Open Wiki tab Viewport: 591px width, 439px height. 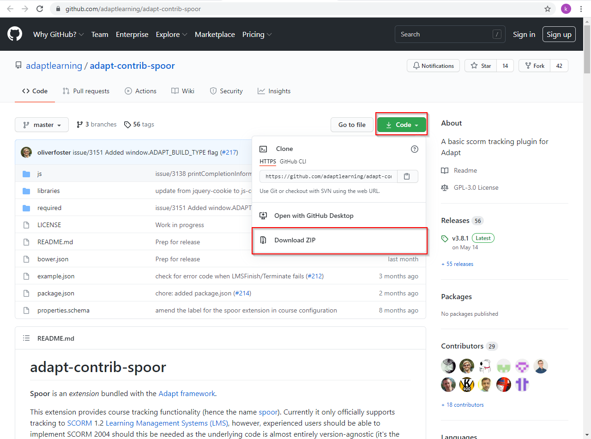pos(183,91)
